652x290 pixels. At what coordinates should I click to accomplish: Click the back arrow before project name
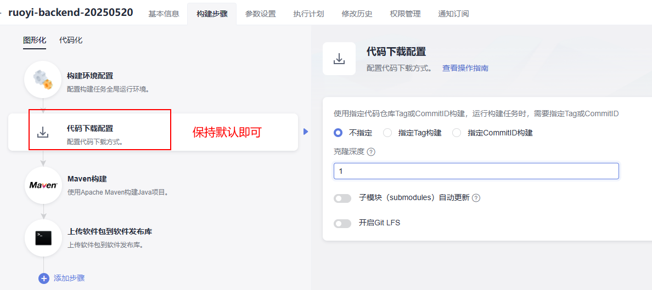(x=2, y=13)
